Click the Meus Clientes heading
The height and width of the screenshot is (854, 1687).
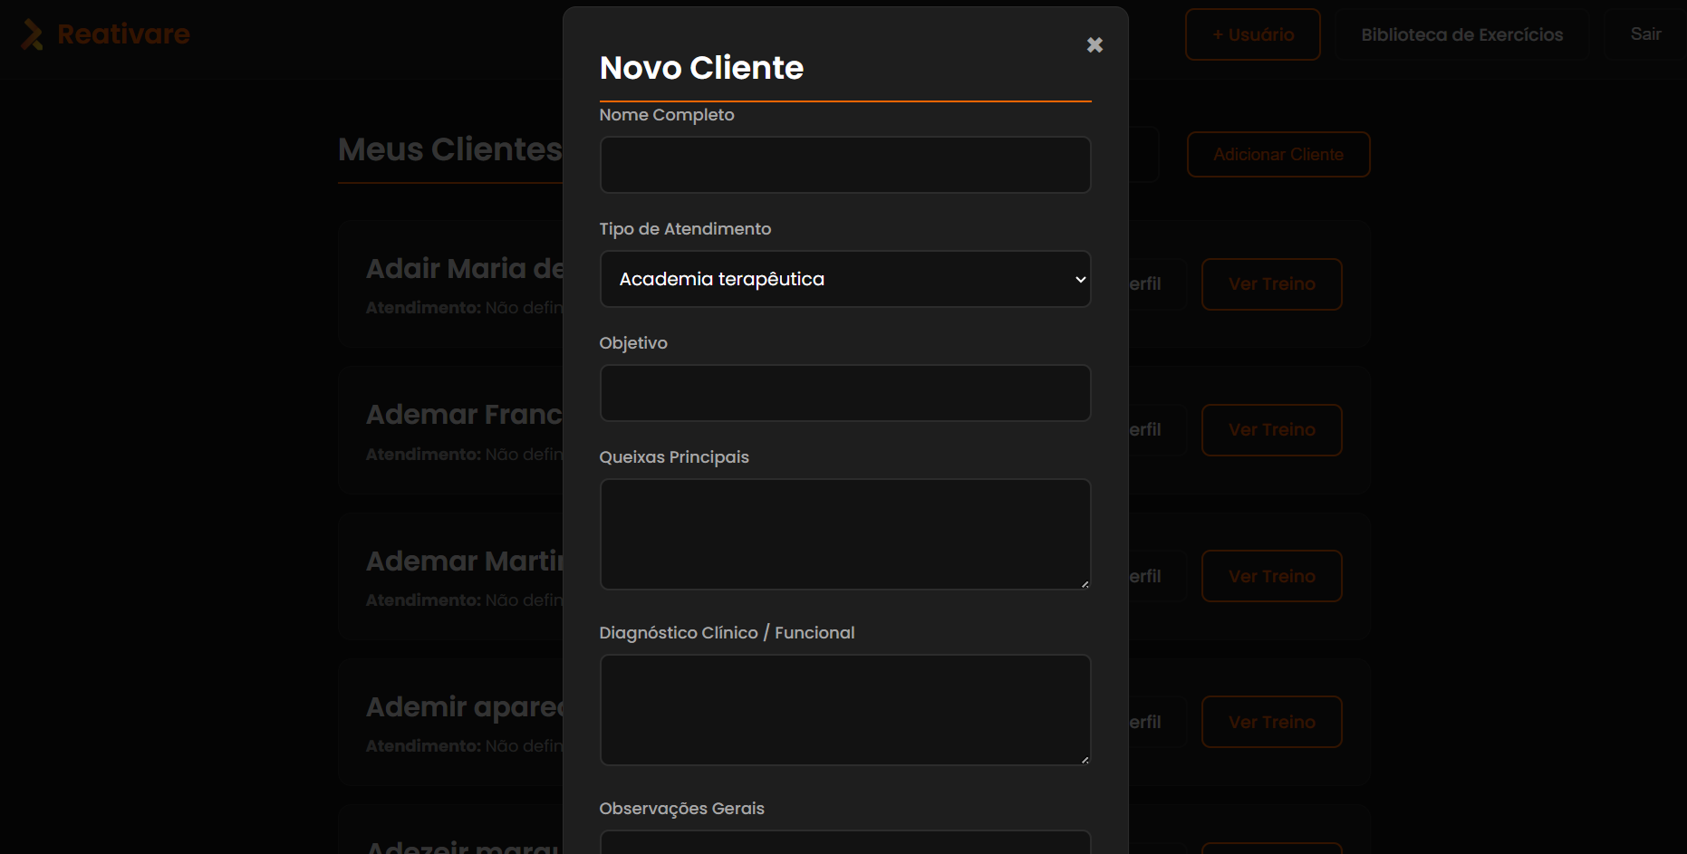tap(450, 149)
